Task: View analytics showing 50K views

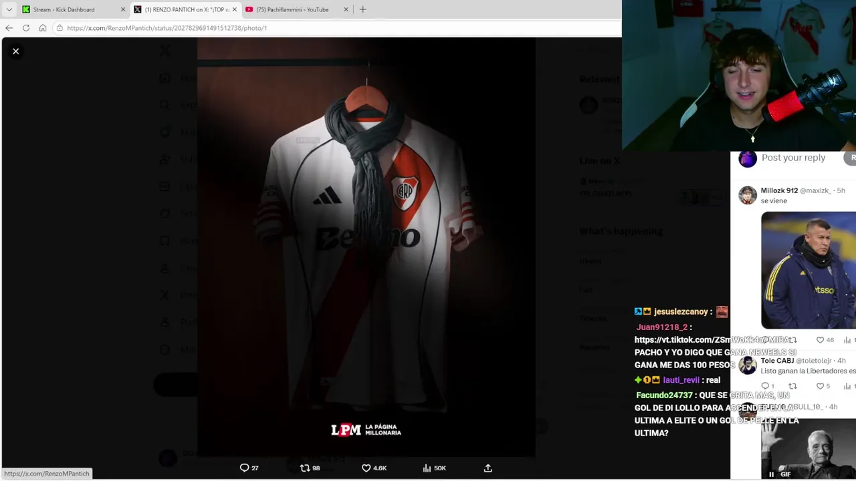Action: [x=434, y=468]
